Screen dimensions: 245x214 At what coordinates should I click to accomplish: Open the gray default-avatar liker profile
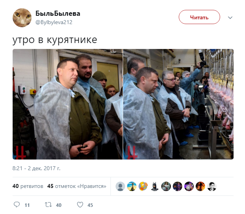pyautogui.click(x=120, y=186)
